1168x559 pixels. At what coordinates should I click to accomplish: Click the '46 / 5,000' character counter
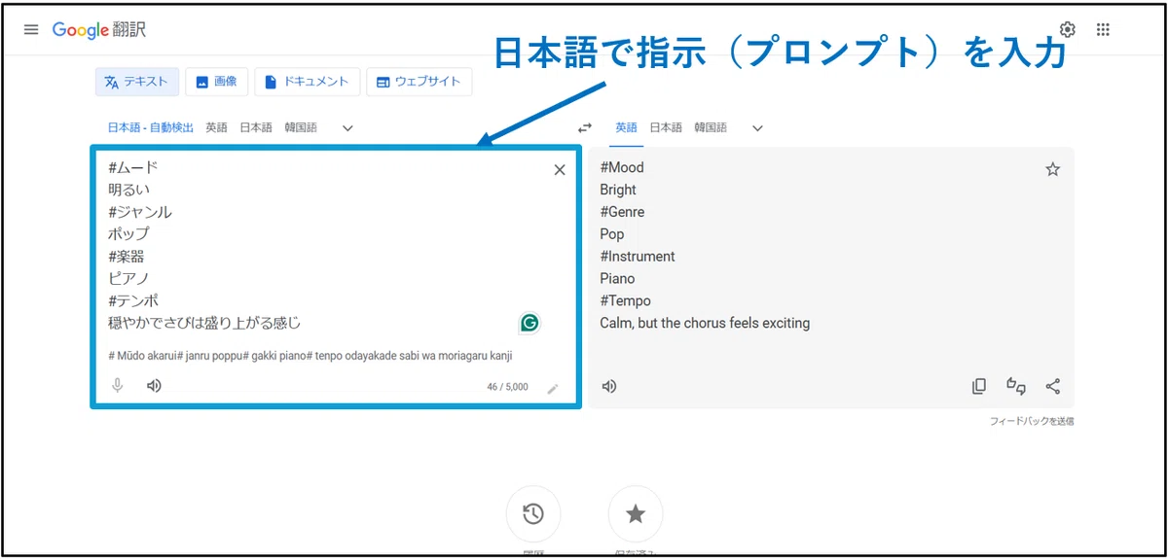coord(508,387)
